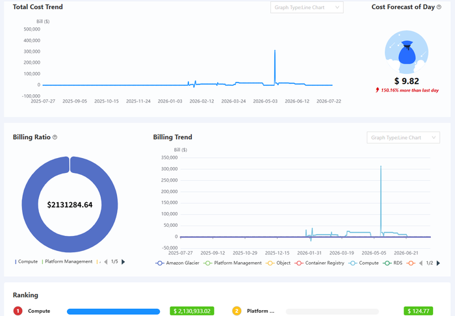Click the money bag forecast illustration
The height and width of the screenshot is (316, 455).
(406, 52)
